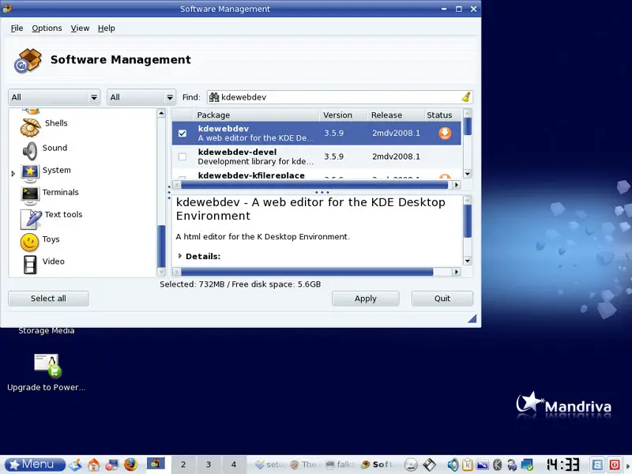This screenshot has height=474, width=632.
Task: Choose the Terminals category icon
Action: 30,196
